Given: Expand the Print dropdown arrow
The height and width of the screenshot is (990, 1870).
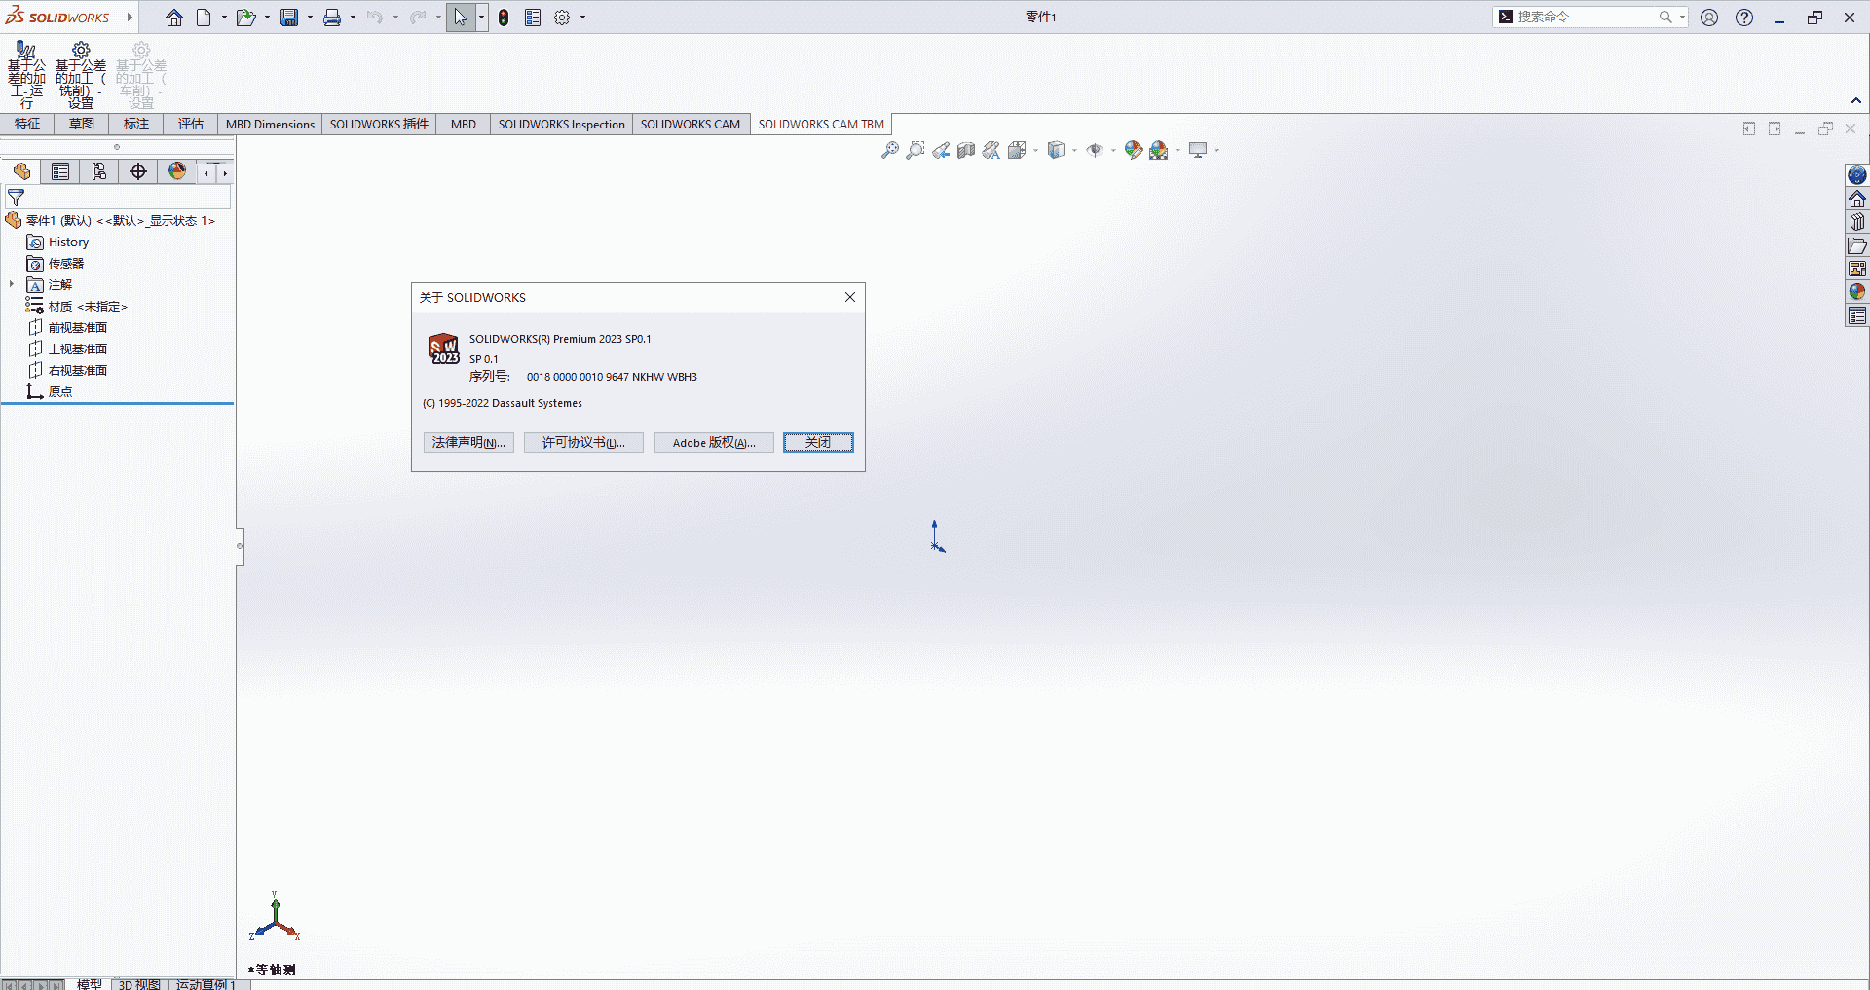Looking at the screenshot, I should 353,18.
